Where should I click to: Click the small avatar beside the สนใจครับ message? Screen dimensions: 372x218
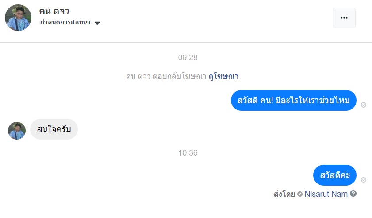click(17, 131)
